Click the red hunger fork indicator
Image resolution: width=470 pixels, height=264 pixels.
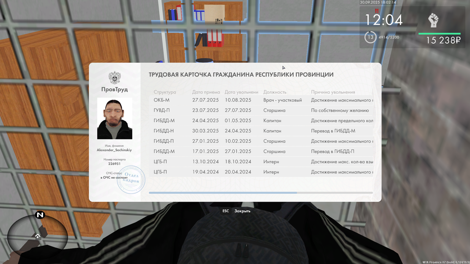click(x=376, y=11)
